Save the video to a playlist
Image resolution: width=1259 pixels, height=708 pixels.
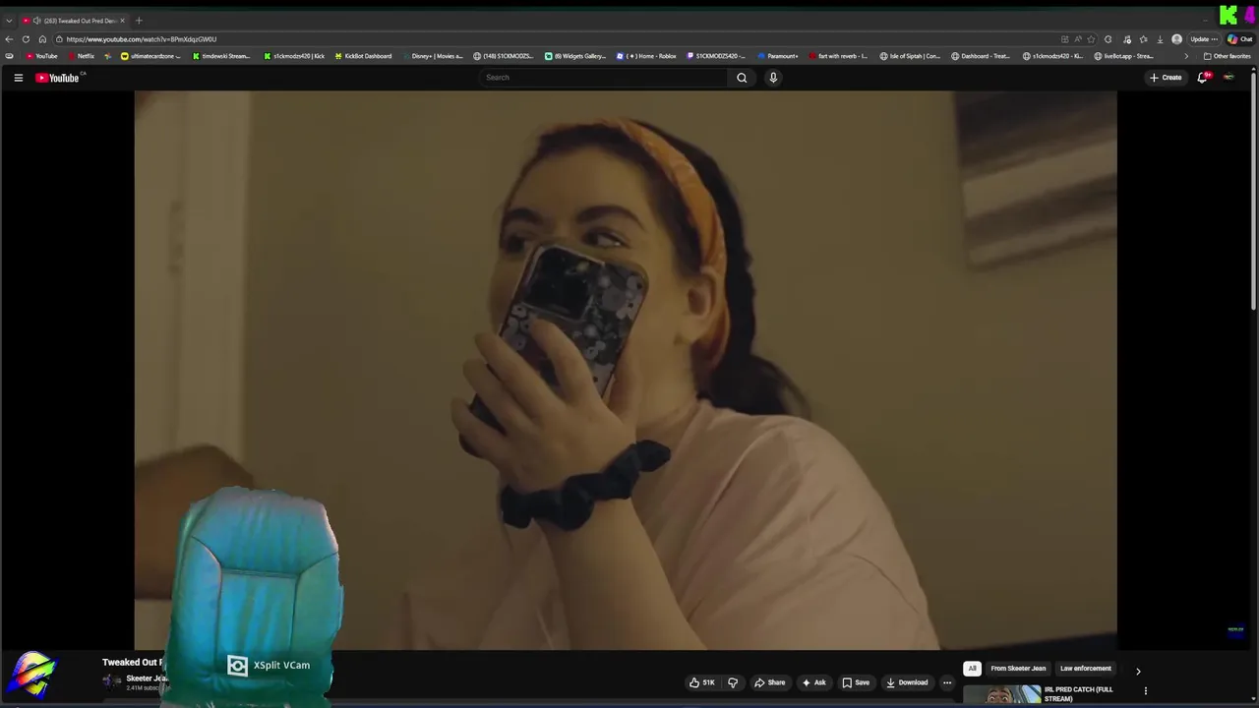(856, 682)
